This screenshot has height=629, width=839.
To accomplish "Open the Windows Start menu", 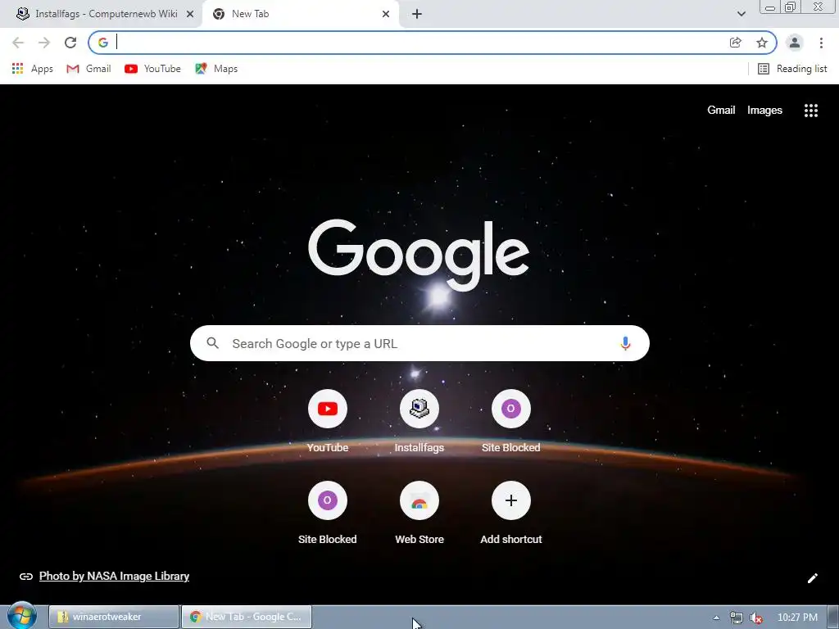I will [x=21, y=616].
